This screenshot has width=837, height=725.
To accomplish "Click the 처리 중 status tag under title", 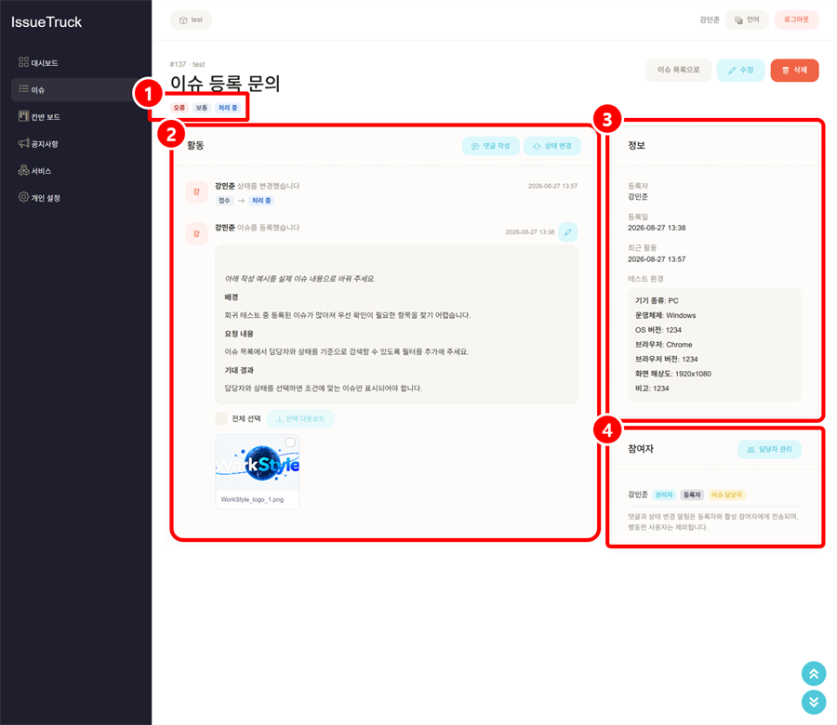I will [x=228, y=108].
